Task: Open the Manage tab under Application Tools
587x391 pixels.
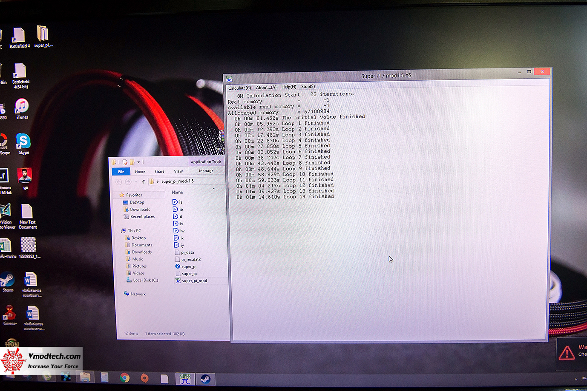Action: click(x=206, y=171)
